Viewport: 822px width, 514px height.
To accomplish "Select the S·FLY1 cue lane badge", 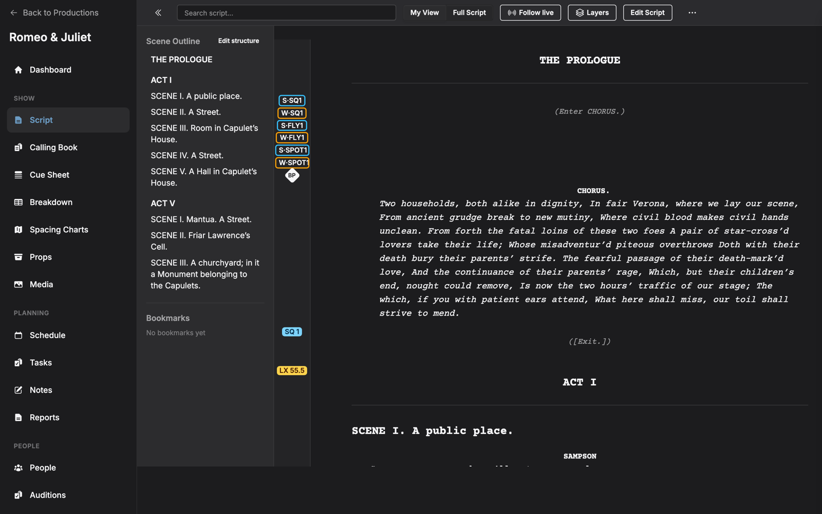I will 292,125.
